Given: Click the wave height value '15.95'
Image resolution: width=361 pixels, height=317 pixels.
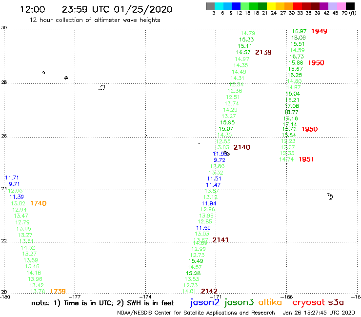Looking at the screenshot, I should 227,122.
